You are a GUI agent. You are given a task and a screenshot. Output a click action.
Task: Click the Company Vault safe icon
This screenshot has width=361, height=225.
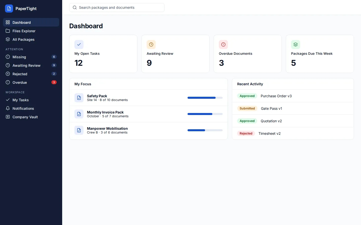pyautogui.click(x=8, y=117)
